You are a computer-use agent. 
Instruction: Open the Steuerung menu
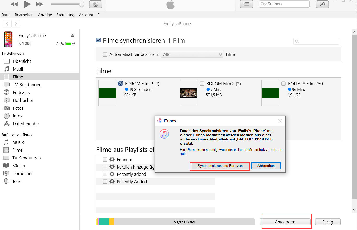(x=65, y=15)
